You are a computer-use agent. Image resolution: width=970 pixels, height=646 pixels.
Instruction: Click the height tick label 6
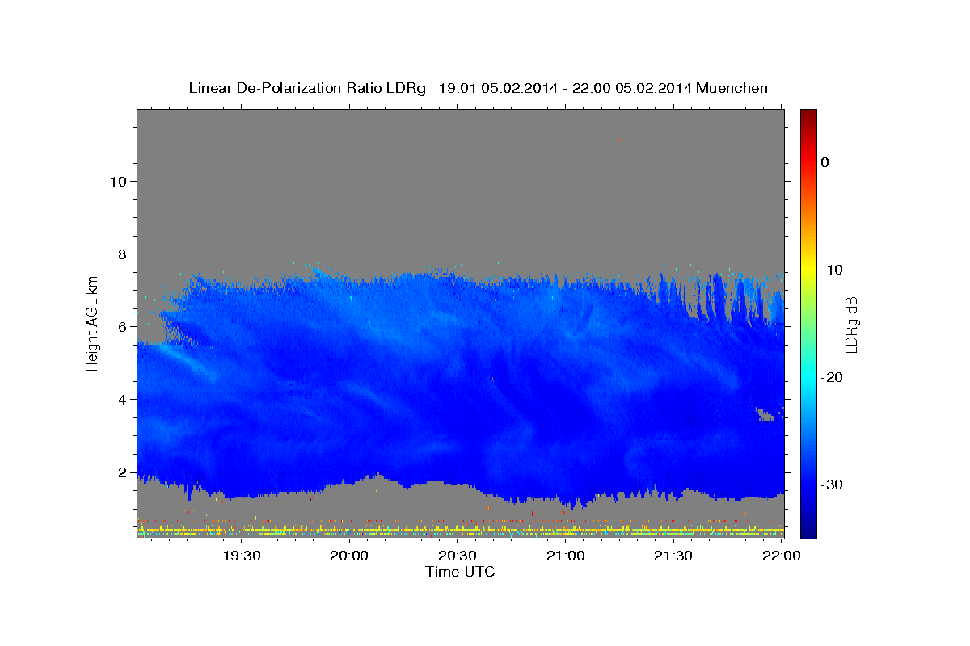pos(122,326)
